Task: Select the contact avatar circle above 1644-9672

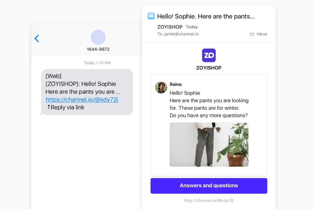Action: [x=98, y=37]
